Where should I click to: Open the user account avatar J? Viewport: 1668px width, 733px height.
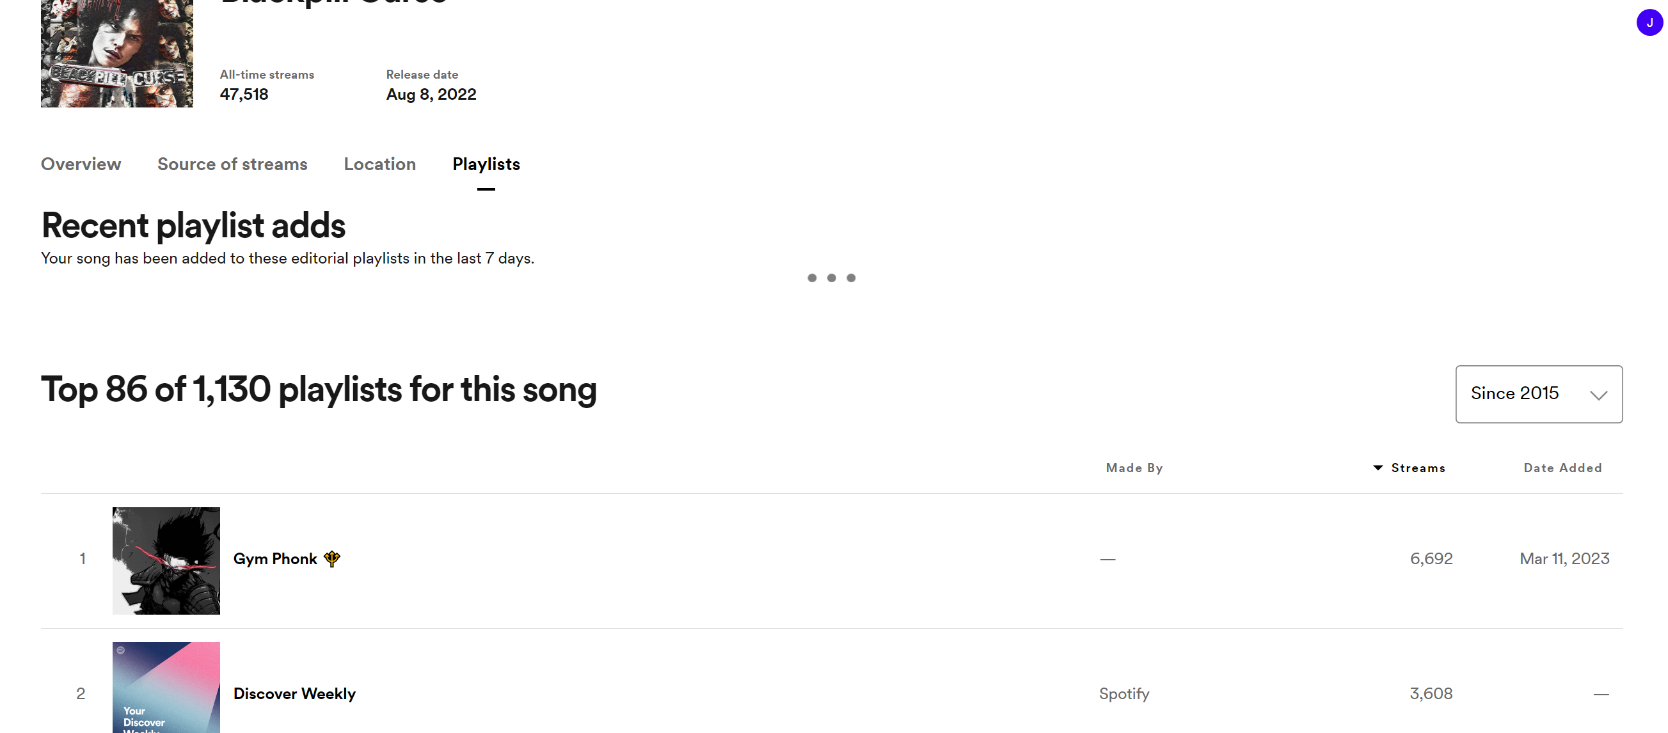[1649, 22]
